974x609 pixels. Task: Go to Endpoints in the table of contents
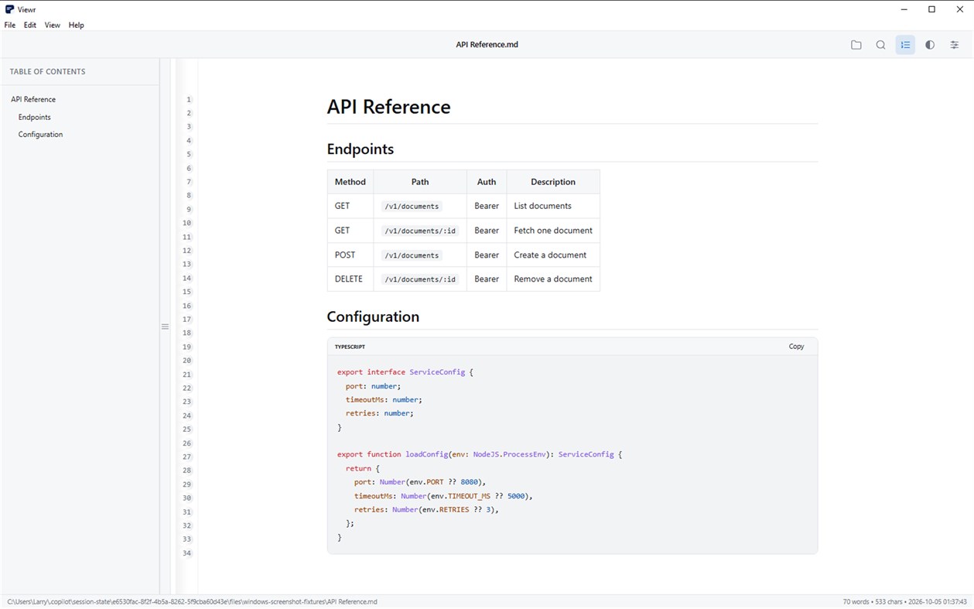pos(35,117)
